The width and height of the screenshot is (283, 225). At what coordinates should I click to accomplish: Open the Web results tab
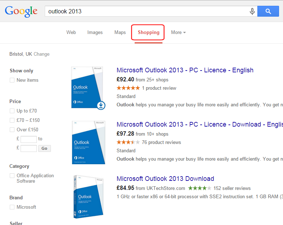[71, 33]
